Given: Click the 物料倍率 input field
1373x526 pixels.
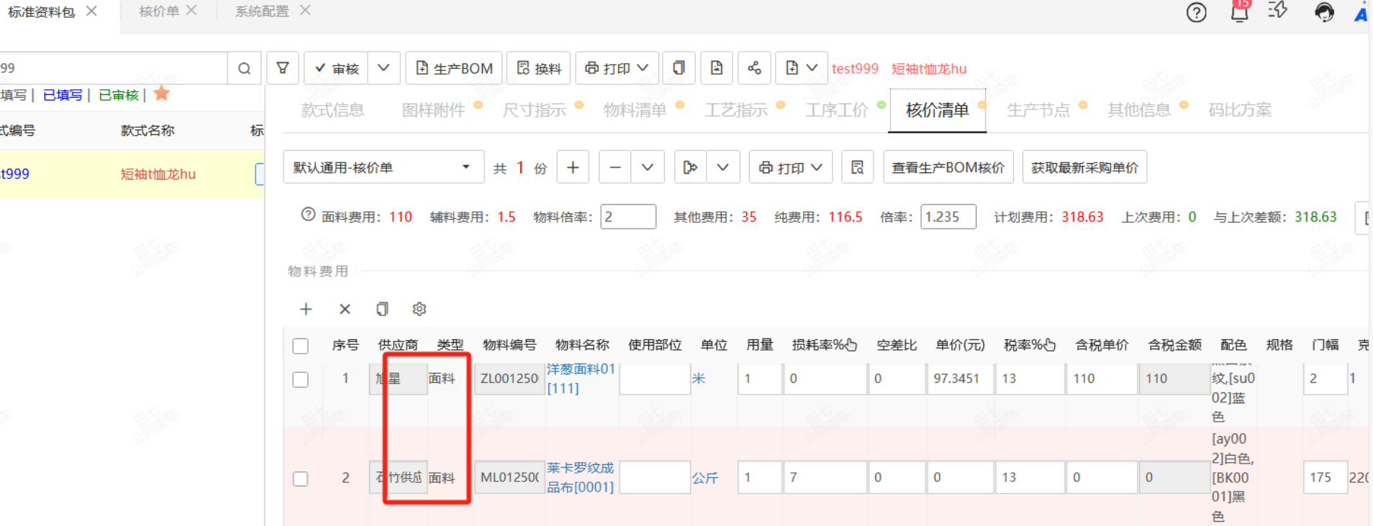Looking at the screenshot, I should coord(628,217).
